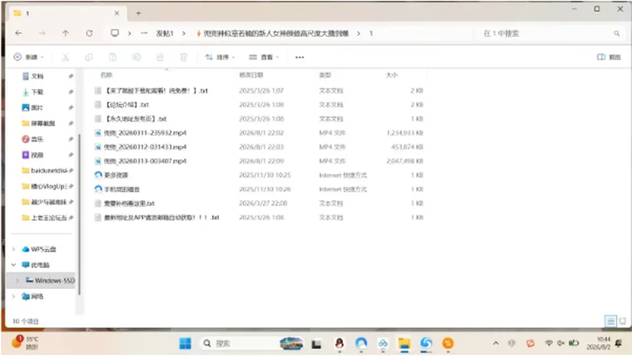Open the Sort dropdown in the toolbar
632x356 pixels.
pos(220,57)
